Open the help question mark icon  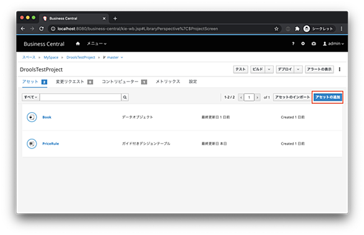[x=293, y=44]
